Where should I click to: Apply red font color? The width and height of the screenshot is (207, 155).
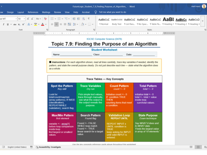(x=43, y=24)
